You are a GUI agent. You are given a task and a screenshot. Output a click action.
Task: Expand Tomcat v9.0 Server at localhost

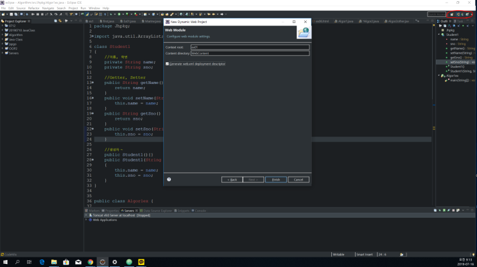[x=86, y=215]
